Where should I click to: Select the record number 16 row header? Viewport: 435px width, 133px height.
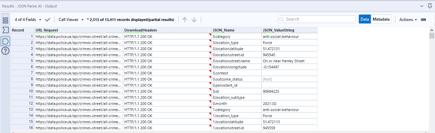coord(22,128)
